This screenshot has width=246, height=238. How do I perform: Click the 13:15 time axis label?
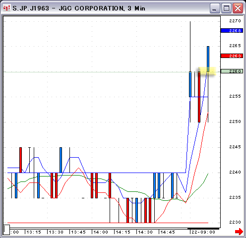tap(34, 232)
